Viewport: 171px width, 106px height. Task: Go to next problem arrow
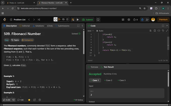tap(34, 19)
